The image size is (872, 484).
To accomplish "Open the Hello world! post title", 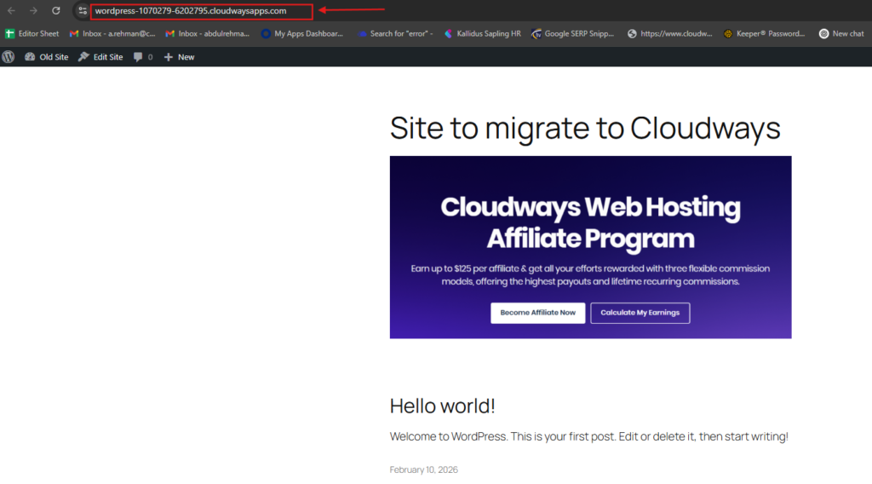I will point(442,406).
